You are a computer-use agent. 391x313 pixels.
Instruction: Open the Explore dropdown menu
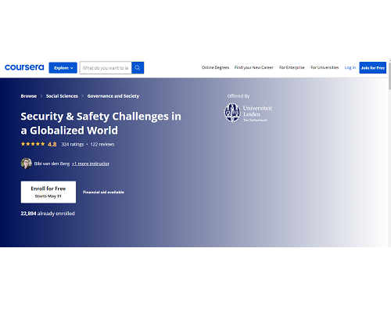[x=63, y=68]
